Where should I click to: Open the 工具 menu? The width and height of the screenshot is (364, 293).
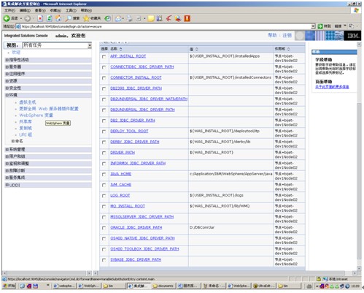(71, 10)
